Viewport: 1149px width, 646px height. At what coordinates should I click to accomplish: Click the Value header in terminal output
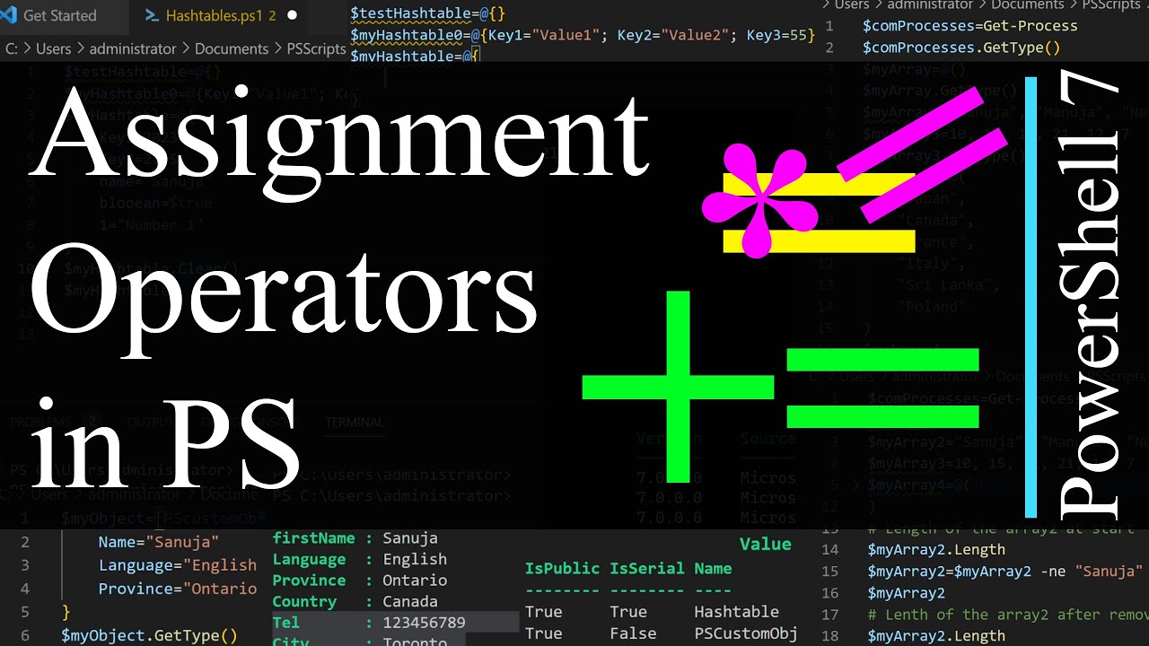[766, 544]
